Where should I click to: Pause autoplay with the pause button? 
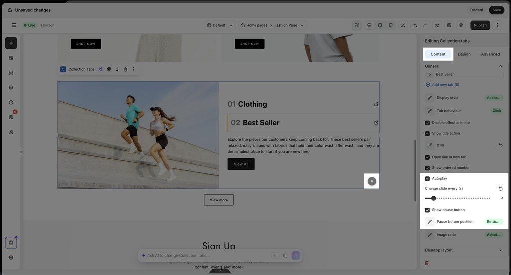tap(372, 181)
